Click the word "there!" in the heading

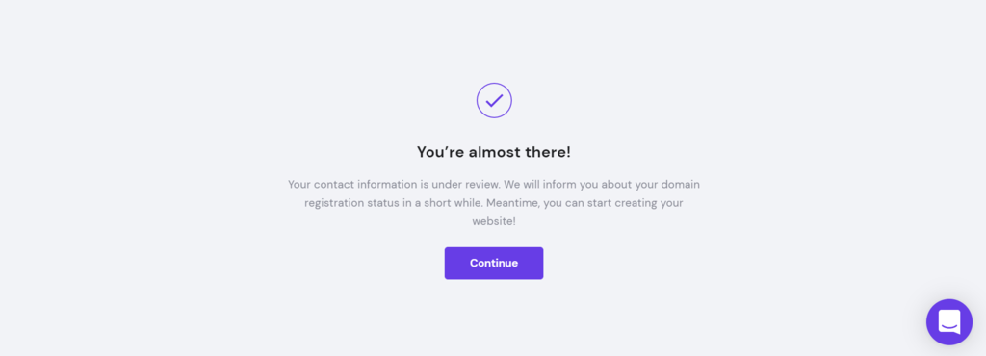pyautogui.click(x=553, y=152)
